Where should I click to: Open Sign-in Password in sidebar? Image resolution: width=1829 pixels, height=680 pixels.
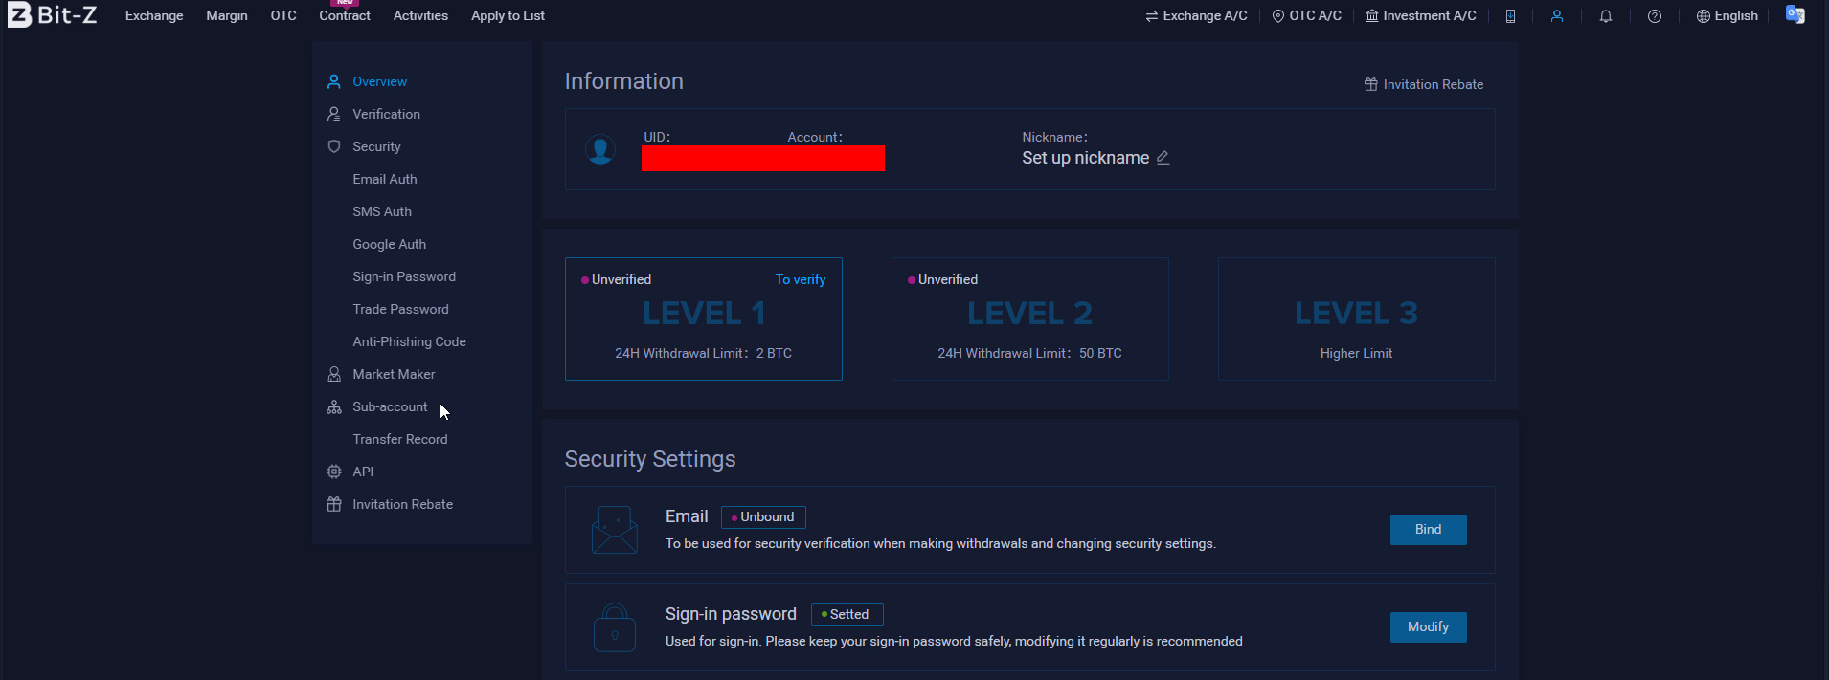coord(404,276)
